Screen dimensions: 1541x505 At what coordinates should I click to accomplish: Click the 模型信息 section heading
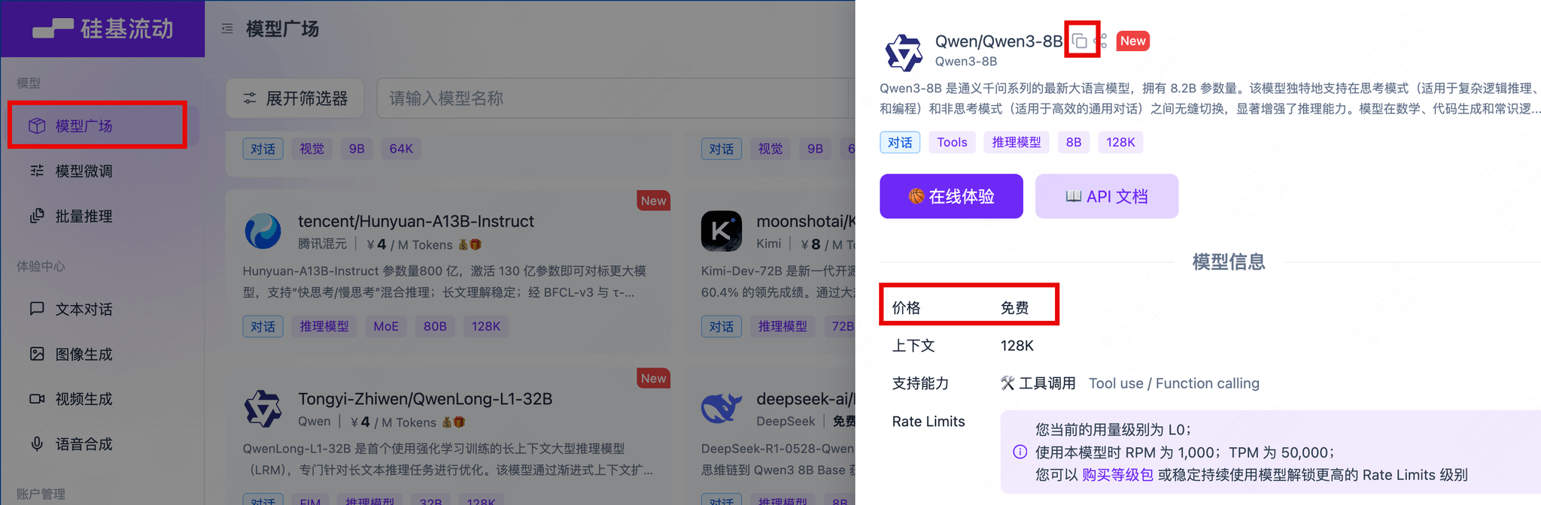(1229, 262)
